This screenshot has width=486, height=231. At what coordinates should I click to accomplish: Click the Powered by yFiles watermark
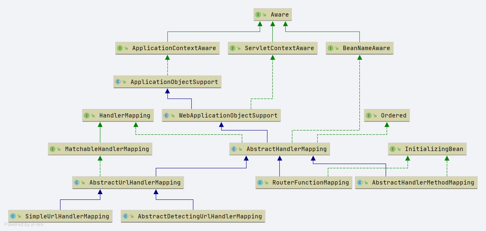pos(24,224)
